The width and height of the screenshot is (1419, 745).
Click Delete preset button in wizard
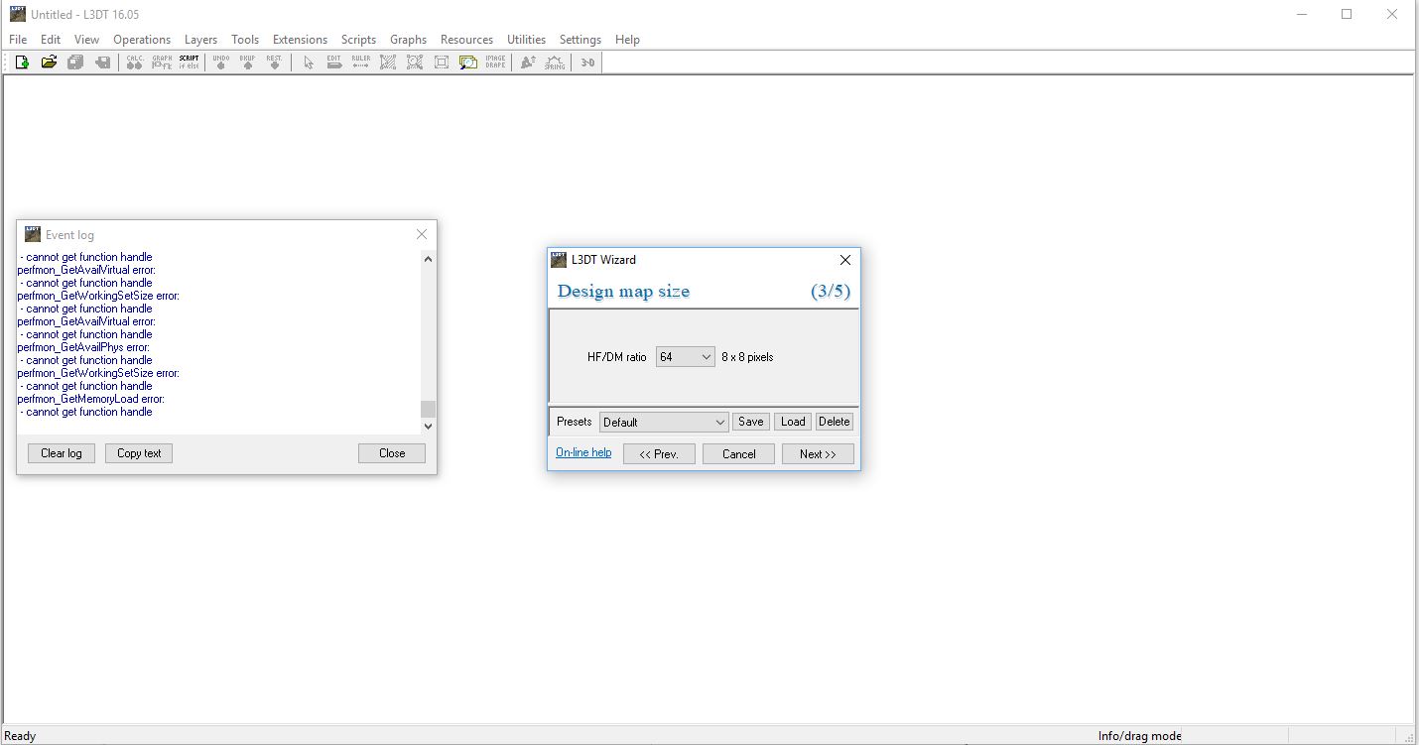(x=835, y=422)
